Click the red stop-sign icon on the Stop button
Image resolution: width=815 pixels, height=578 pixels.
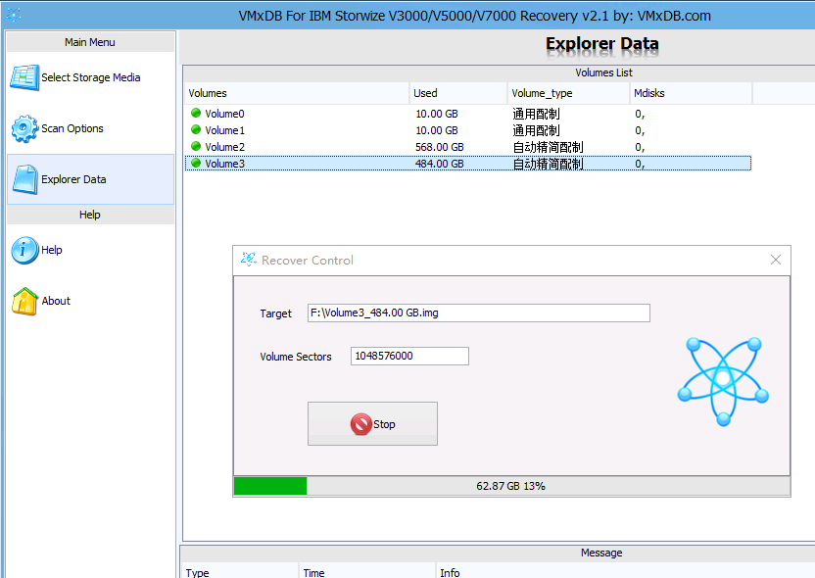pyautogui.click(x=360, y=424)
